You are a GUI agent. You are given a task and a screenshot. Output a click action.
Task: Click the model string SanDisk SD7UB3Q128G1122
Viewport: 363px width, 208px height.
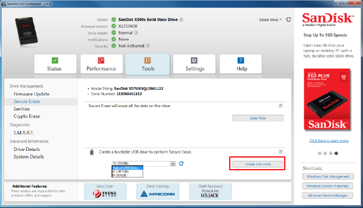(139, 88)
